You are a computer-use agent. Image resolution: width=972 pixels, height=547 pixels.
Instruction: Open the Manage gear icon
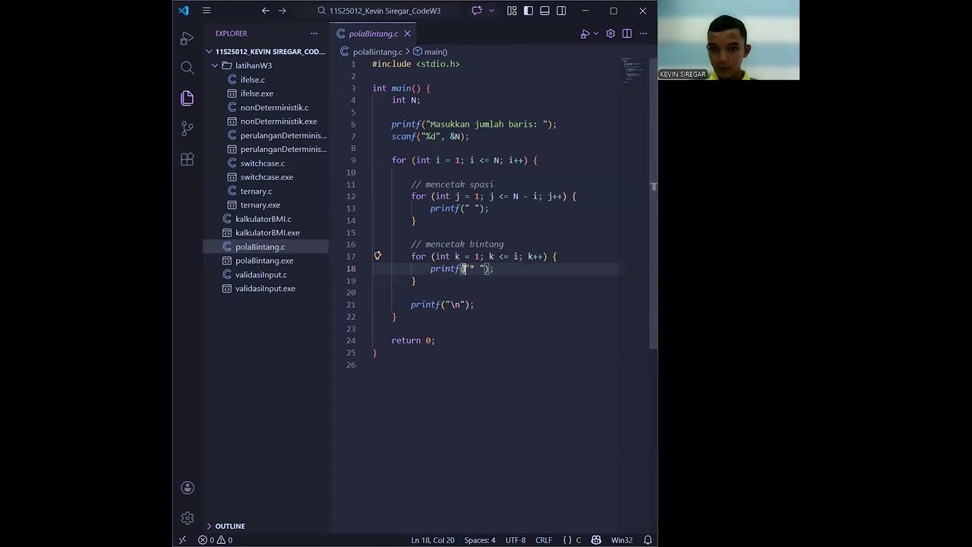coord(188,518)
